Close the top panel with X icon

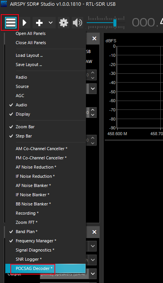click(94, 38)
